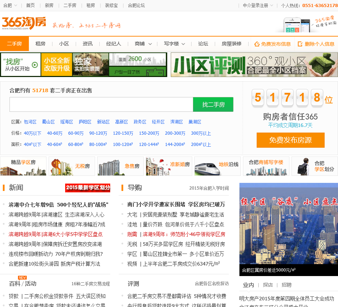Screen dimensions: 338x307
Task: Filter area 100-120㎡
Action: pyautogui.click(x=123, y=145)
